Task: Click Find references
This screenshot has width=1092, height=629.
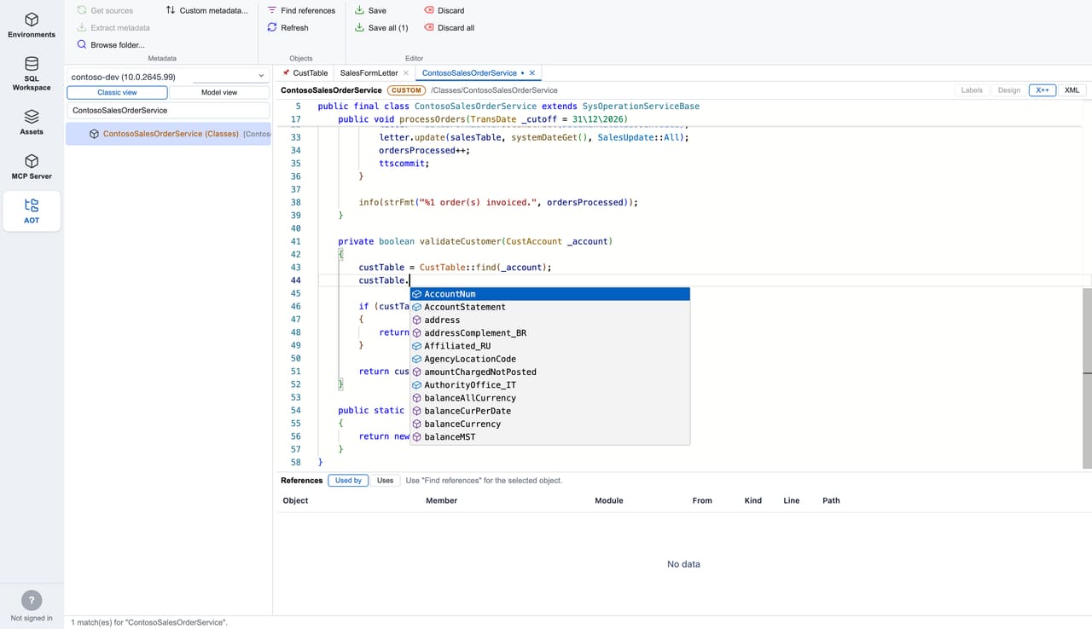Action: 301,10
